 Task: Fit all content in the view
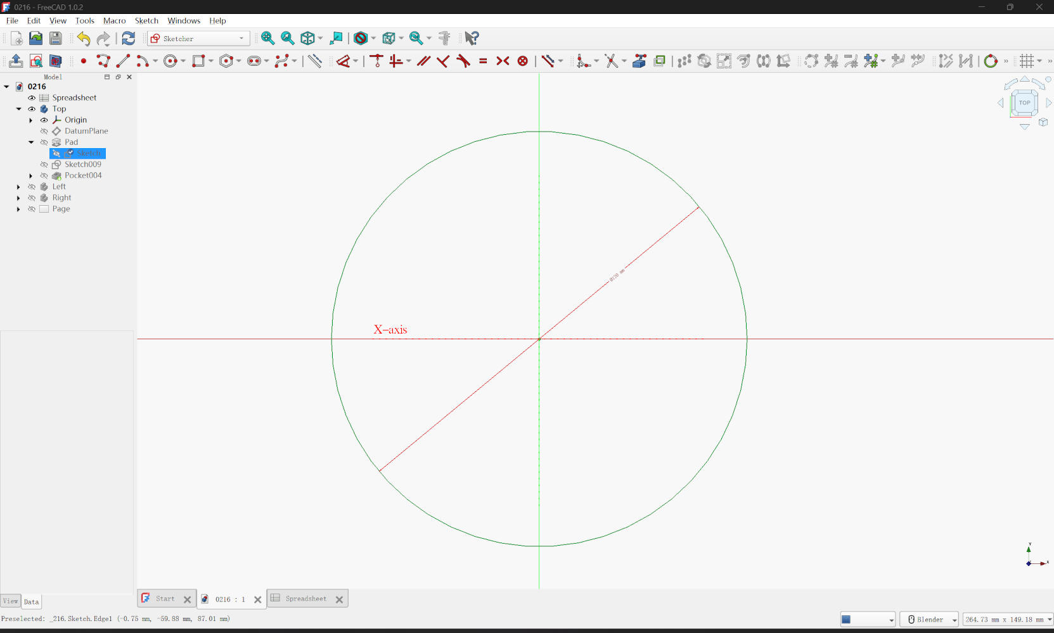coord(268,39)
